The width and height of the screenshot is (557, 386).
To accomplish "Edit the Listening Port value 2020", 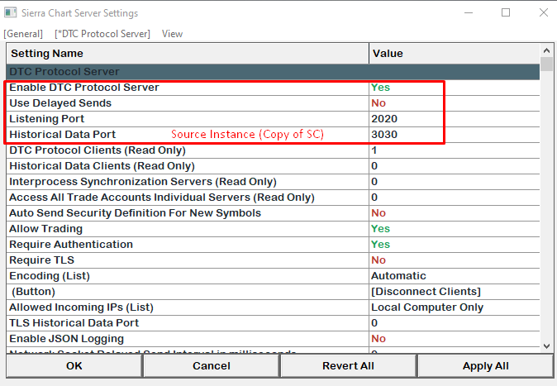I will point(384,119).
